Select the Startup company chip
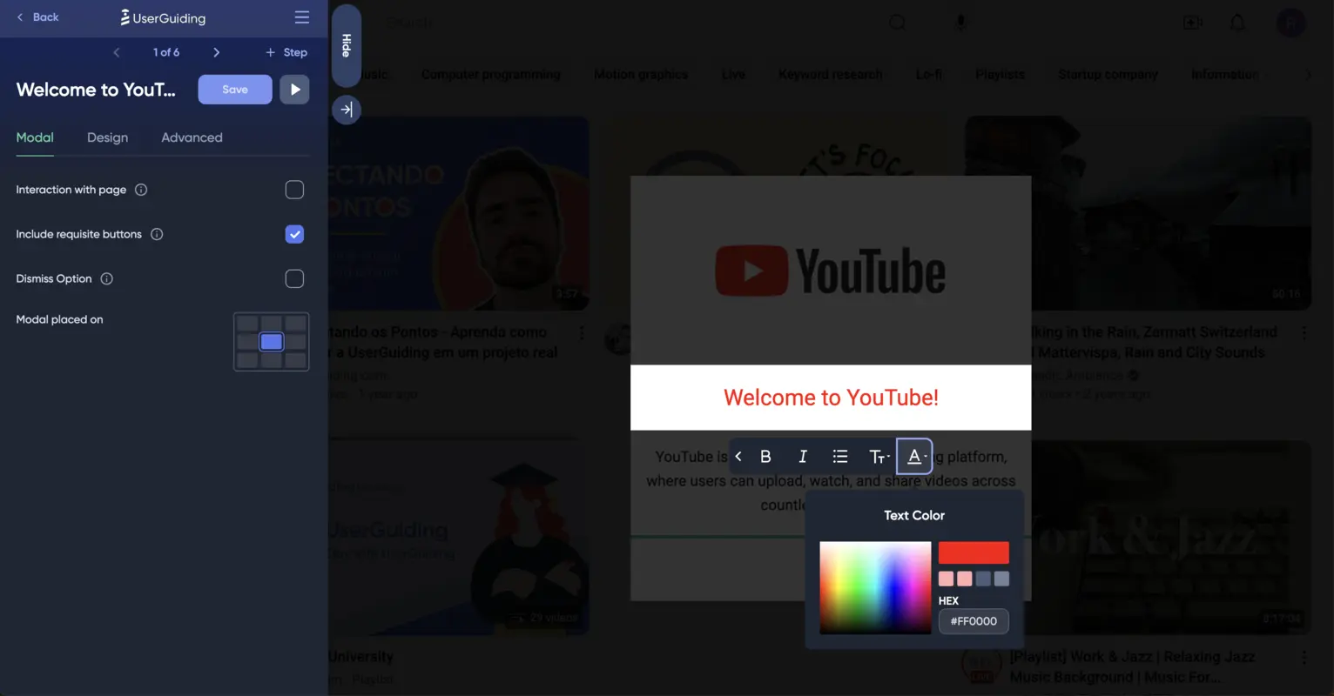The image size is (1334, 696). click(x=1108, y=75)
